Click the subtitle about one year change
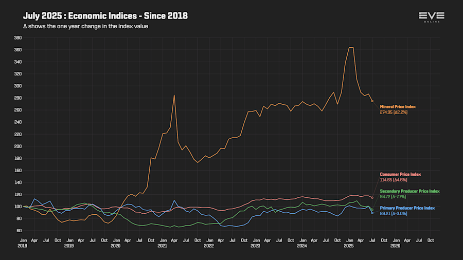The width and height of the screenshot is (463, 260). click(x=85, y=26)
